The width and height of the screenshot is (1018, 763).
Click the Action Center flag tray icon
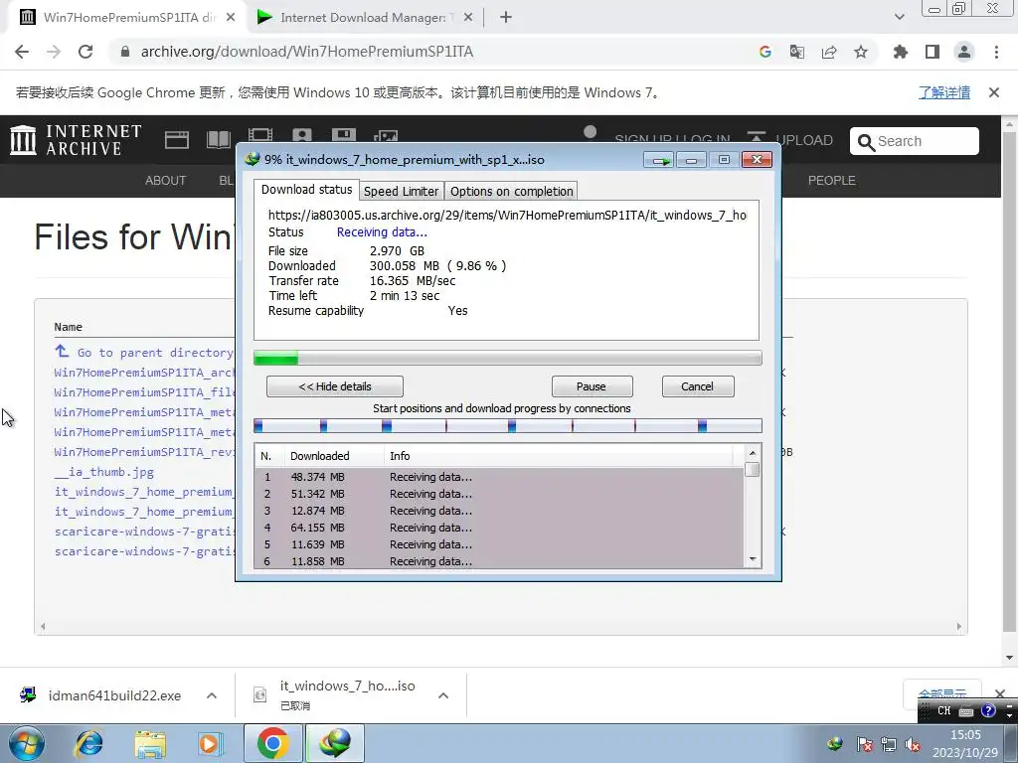[864, 744]
